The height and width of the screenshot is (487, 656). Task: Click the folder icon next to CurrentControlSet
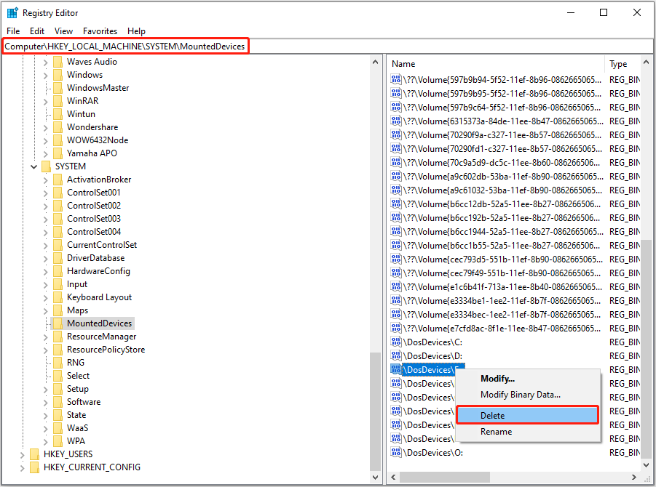point(58,245)
